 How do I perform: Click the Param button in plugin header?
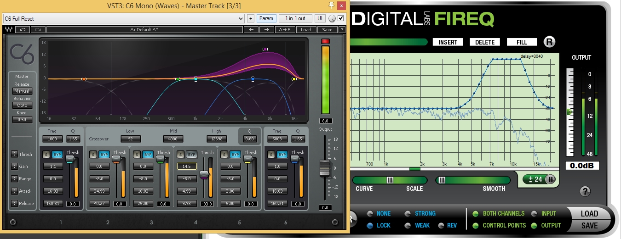pyautogui.click(x=266, y=18)
